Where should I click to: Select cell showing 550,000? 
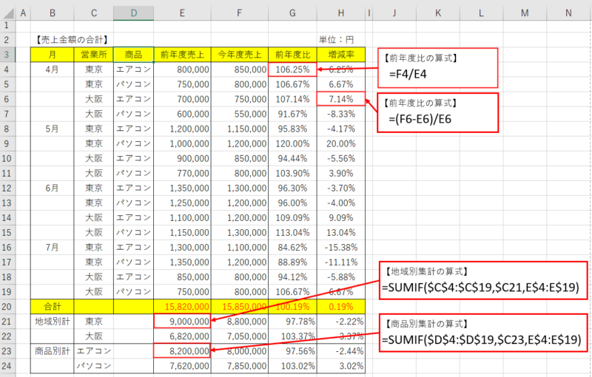pos(240,114)
